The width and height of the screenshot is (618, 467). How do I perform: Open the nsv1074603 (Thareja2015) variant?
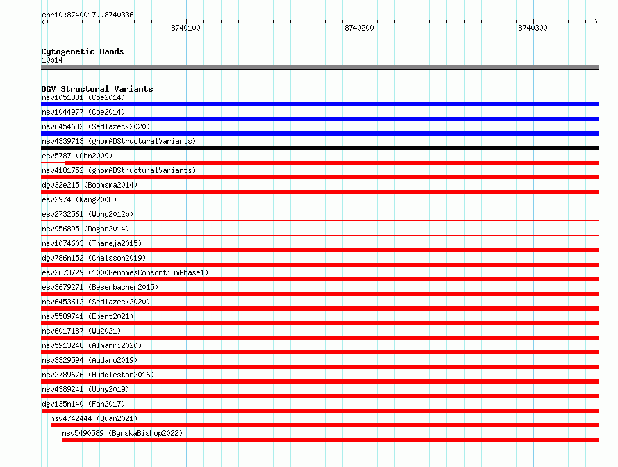(x=92, y=243)
